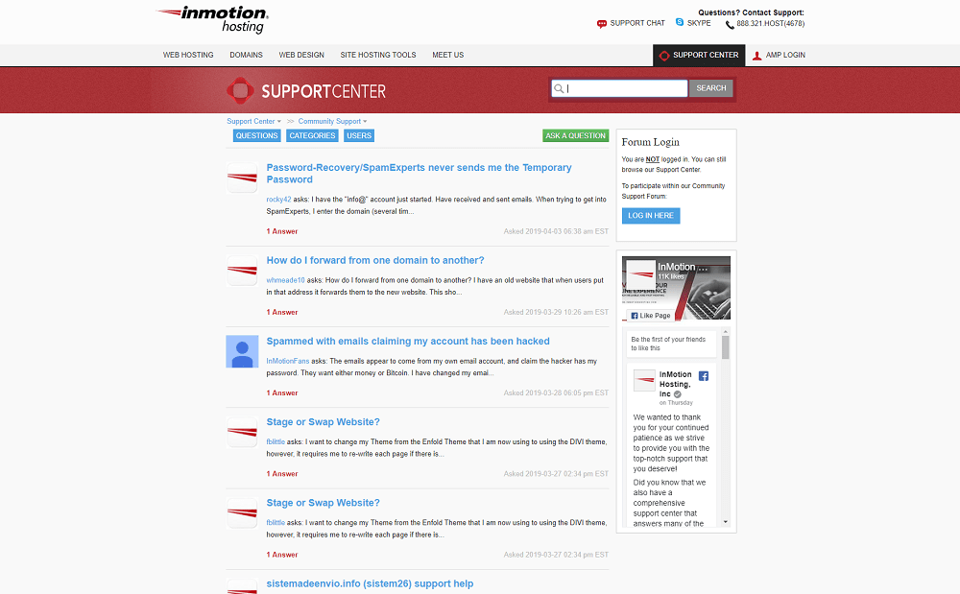The image size is (960, 594).
Task: Open the Web Hosting menu
Action: [x=188, y=55]
